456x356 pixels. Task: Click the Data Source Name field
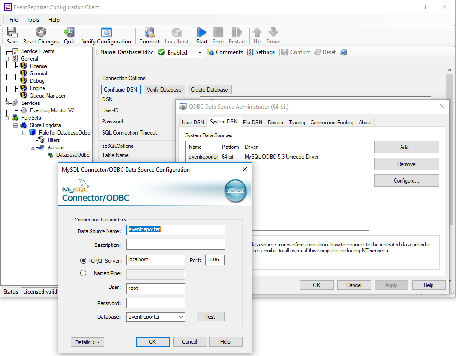pos(176,230)
